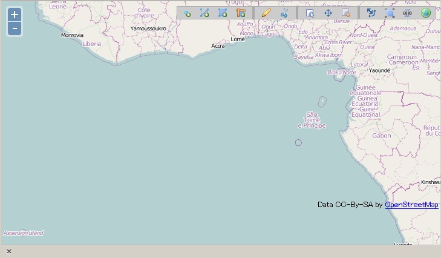Click the chain link icon
Viewport: 441px width, 258px height.
tap(407, 13)
